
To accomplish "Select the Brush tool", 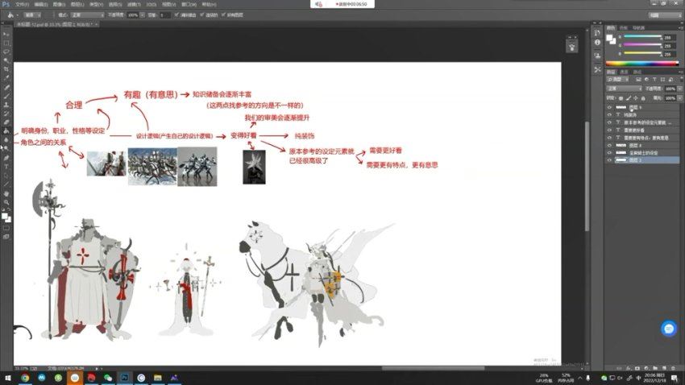I will (x=6, y=95).
